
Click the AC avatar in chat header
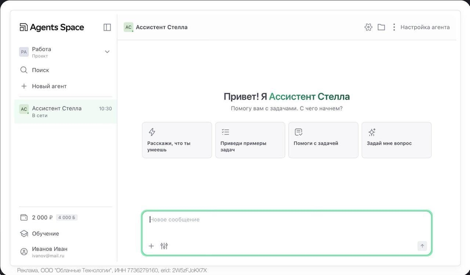(129, 27)
